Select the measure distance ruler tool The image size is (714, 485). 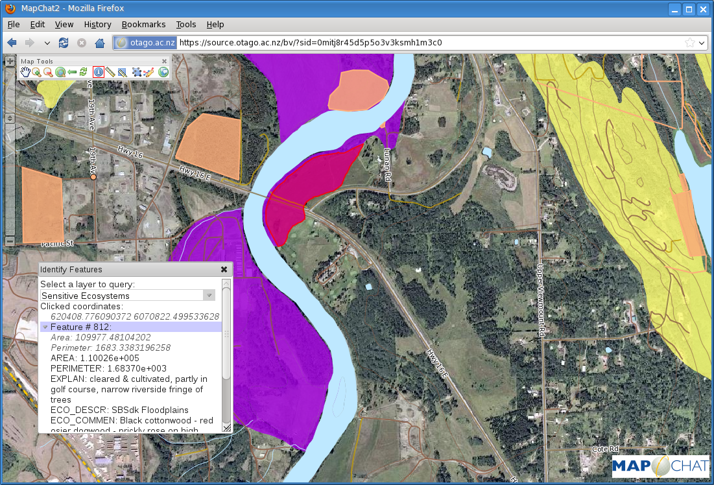pyautogui.click(x=110, y=72)
